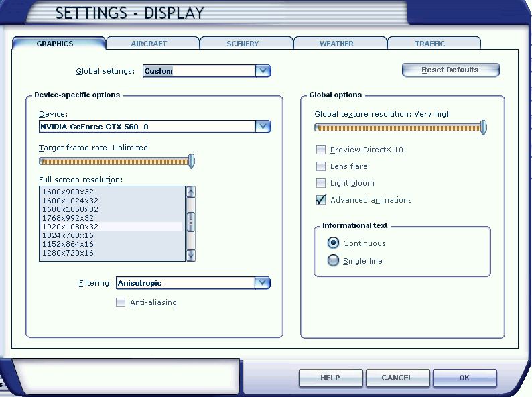This screenshot has width=532, height=397.
Task: Click the NVIDIA GeForce GTX 560 device field
Action: click(x=147, y=127)
